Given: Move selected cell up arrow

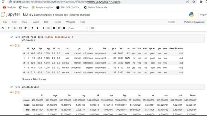Looking at the screenshot, I should coord(32,28).
